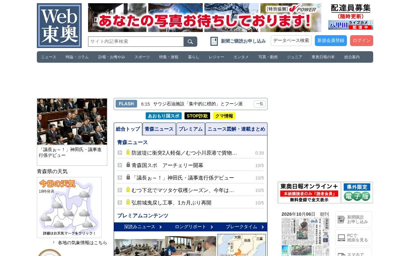The height and width of the screenshot is (256, 410).
Task: Click the 一覧 button in FLASH bar
Action: coord(259,104)
